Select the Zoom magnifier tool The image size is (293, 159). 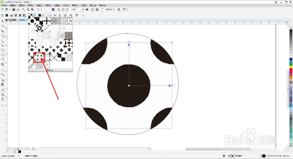[3, 35]
